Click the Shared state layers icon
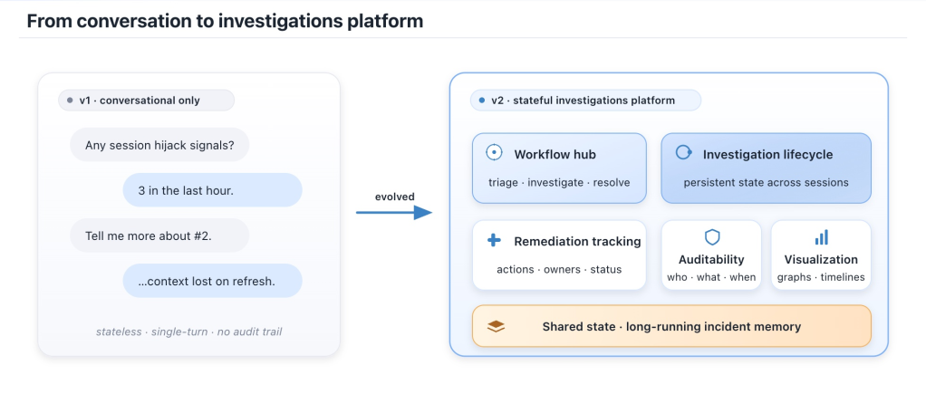The width and height of the screenshot is (926, 394). [x=497, y=326]
